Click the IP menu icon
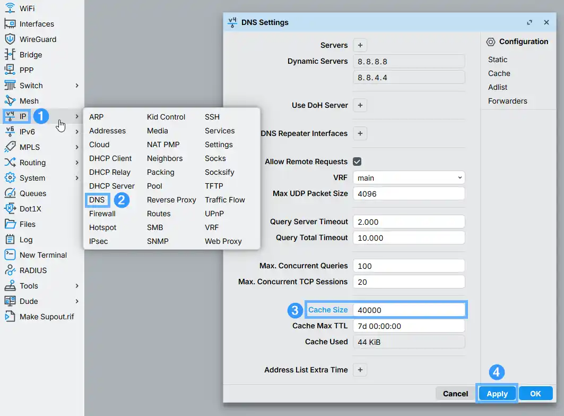This screenshot has height=416, width=564. pyautogui.click(x=10, y=116)
